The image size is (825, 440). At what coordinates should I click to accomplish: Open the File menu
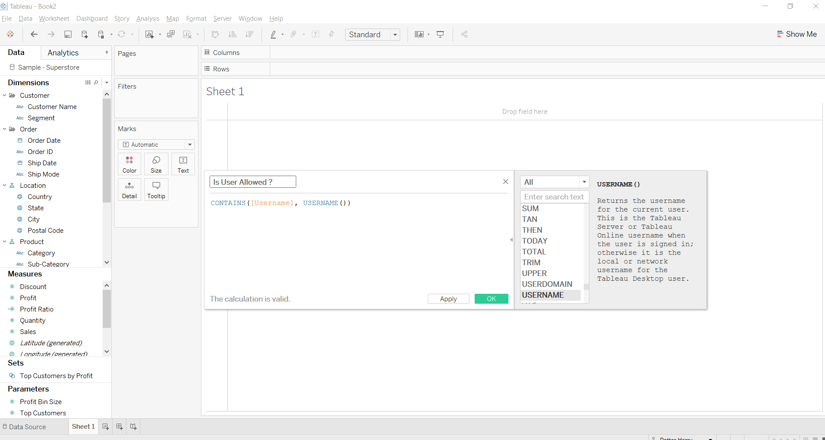(6, 19)
